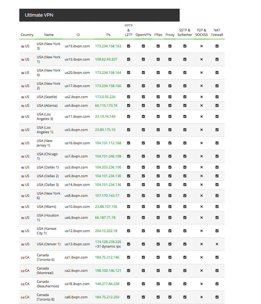
Task: Click Canada flag in Canada (Toronto 8) row
Action: tap(23, 298)
